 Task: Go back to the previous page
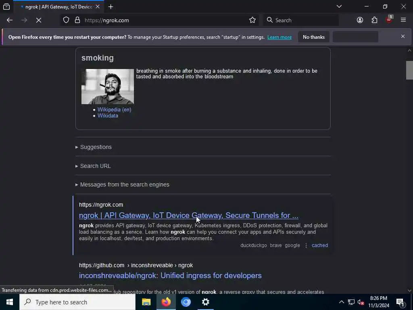pos(10,20)
